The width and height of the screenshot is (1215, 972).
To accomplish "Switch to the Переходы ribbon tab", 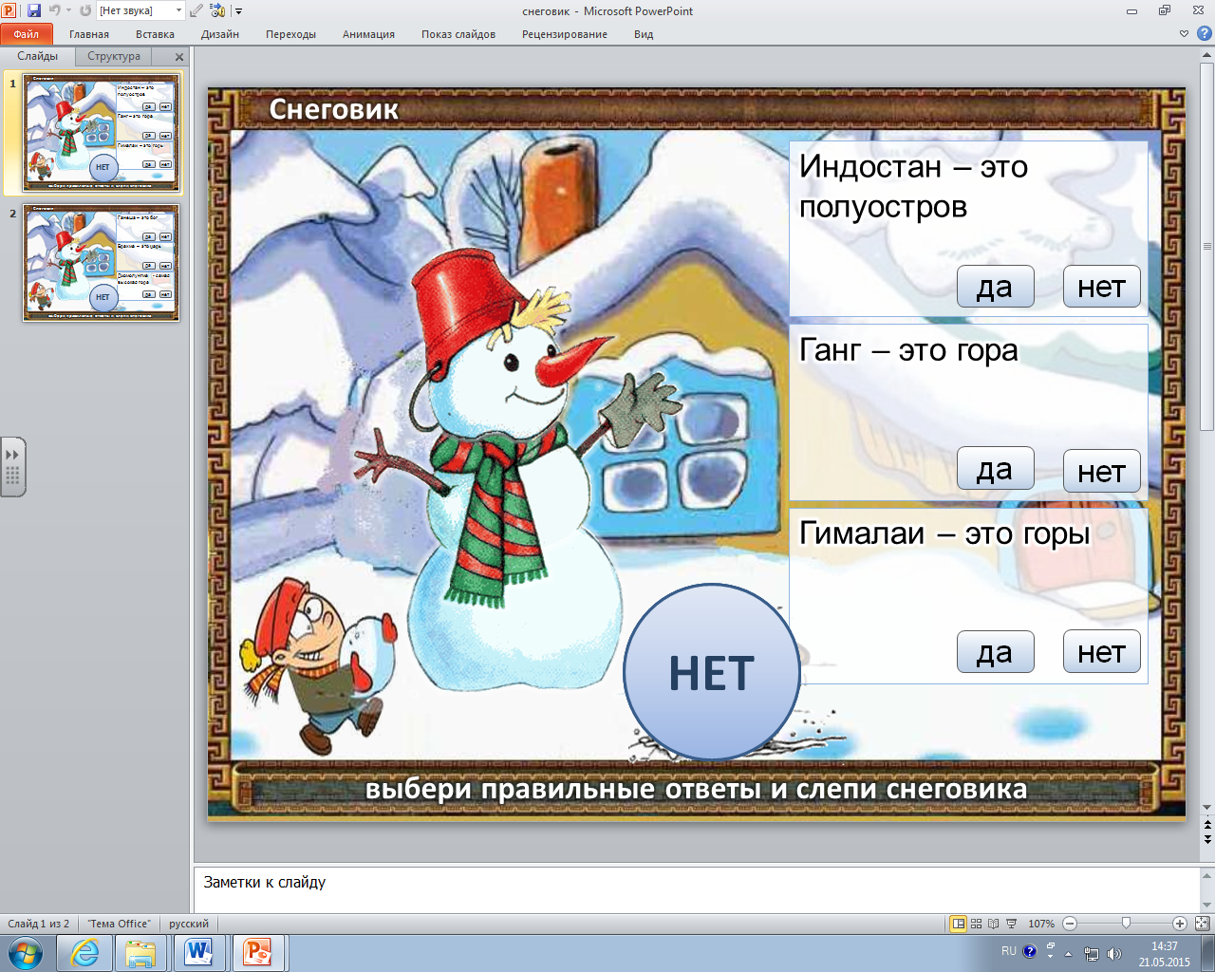I will click(x=290, y=34).
